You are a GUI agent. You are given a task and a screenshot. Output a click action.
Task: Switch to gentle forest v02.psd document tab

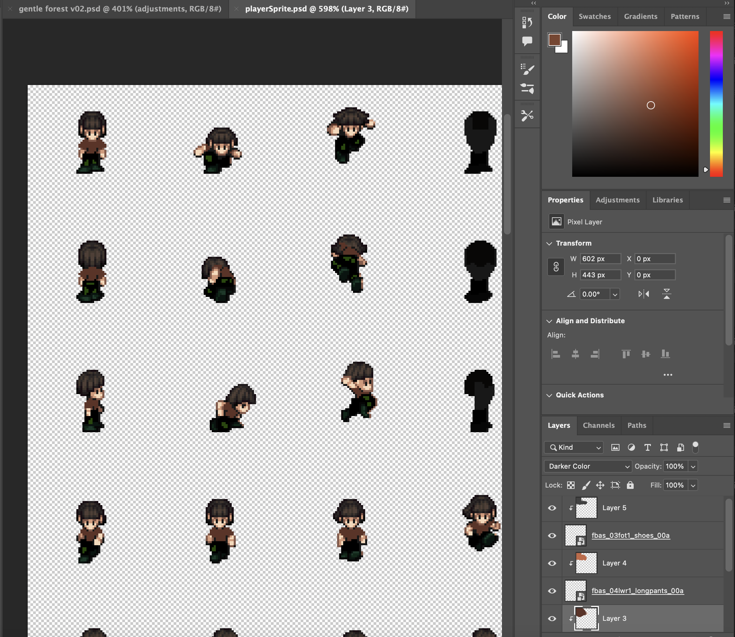coord(120,9)
